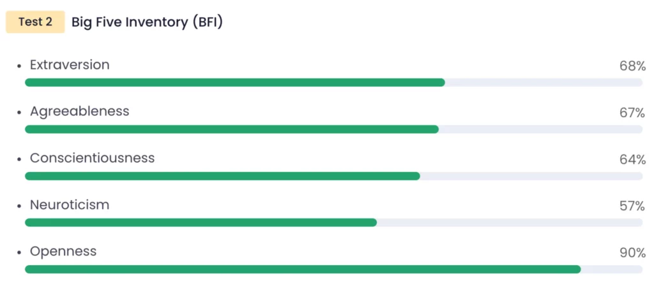Click the bullet point beside Openness
This screenshot has width=654, height=295.
(x=20, y=253)
